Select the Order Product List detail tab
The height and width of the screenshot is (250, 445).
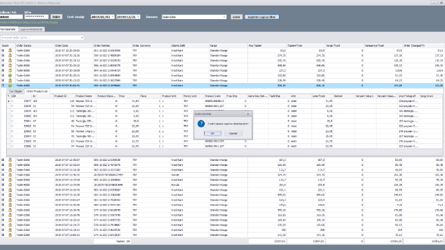pyautogui.click(x=37, y=91)
